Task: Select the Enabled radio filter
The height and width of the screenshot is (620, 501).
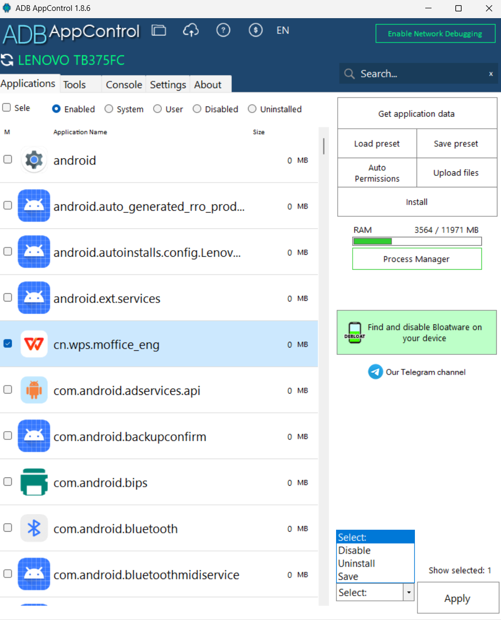Action: pyautogui.click(x=56, y=109)
